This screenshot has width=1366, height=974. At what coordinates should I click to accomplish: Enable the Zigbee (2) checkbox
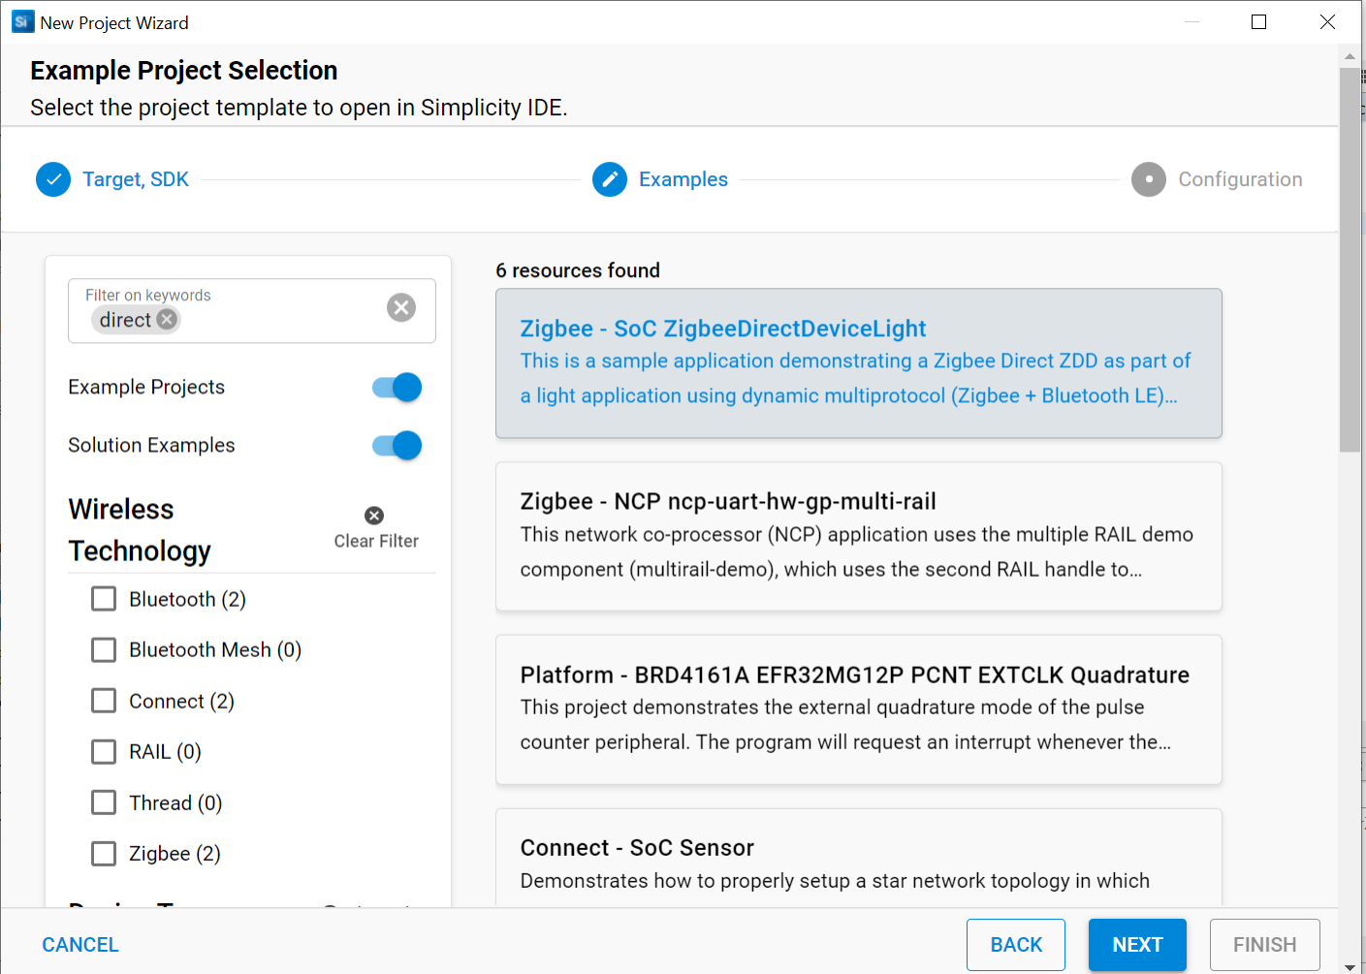pyautogui.click(x=104, y=854)
